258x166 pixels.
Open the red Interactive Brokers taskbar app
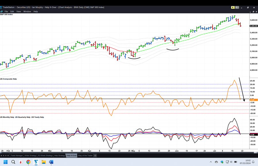click(21, 162)
